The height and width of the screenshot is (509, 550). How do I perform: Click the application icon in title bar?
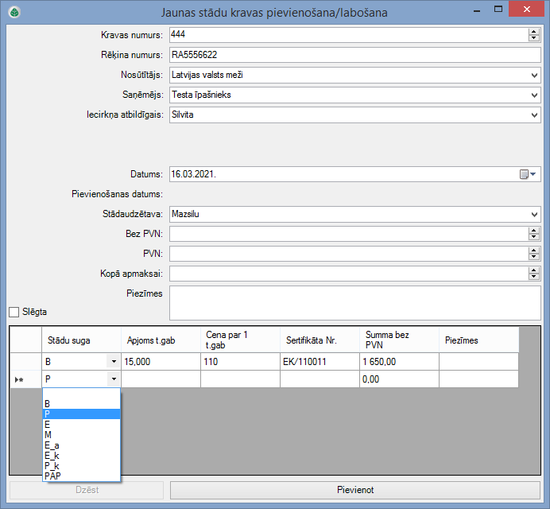coord(14,12)
